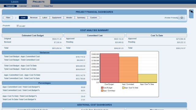196x110 pixels.
Task: Click Committed Cost Approved value $828,132.22
Action: 119,39
